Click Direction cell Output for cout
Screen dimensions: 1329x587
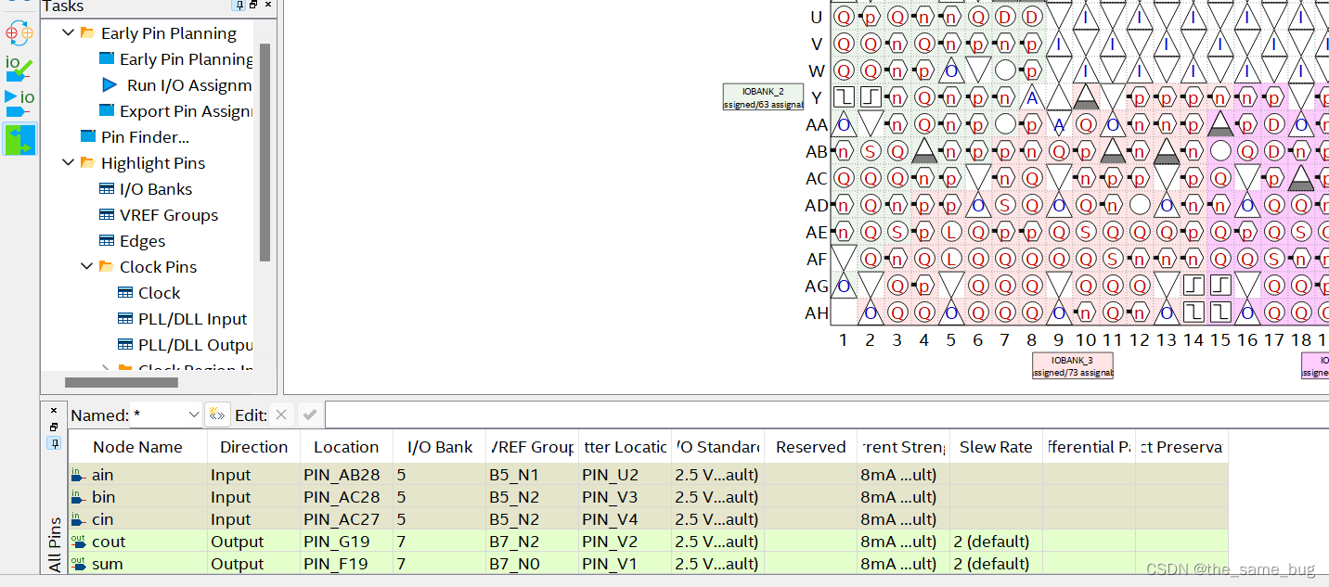(x=254, y=541)
